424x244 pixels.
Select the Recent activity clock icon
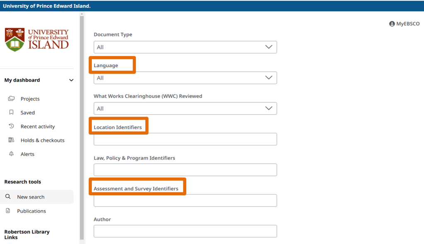(x=12, y=126)
